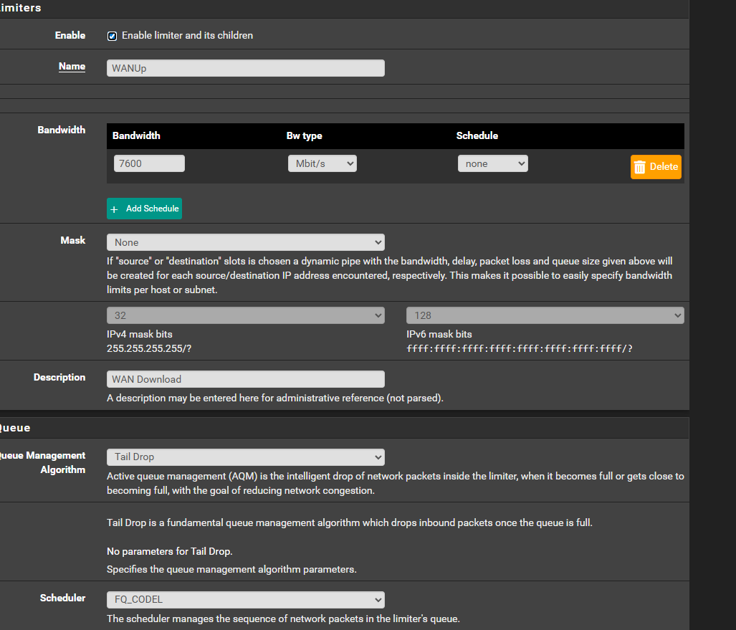Open the Bw type dropdown showing Mbit/s
The height and width of the screenshot is (630, 736).
pos(322,163)
